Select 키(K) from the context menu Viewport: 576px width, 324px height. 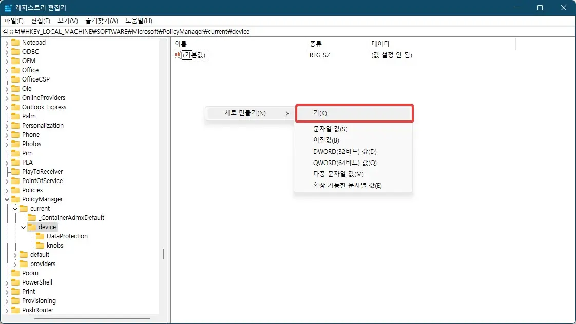point(354,113)
